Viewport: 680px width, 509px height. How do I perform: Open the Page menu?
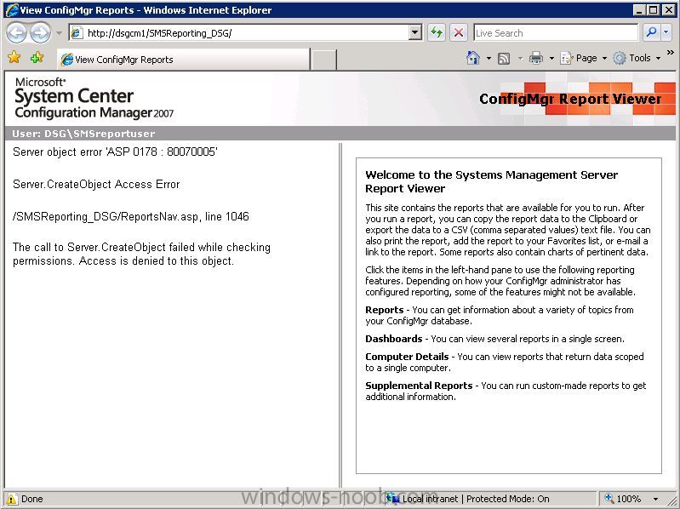[x=583, y=58]
